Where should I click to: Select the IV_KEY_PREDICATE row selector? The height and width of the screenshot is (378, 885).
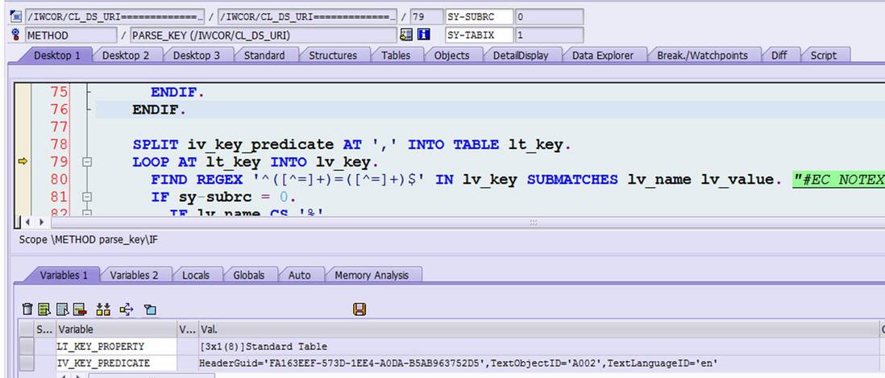coord(27,363)
